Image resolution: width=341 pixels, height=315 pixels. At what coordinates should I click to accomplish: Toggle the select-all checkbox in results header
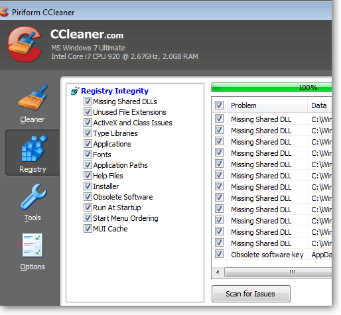click(x=219, y=105)
